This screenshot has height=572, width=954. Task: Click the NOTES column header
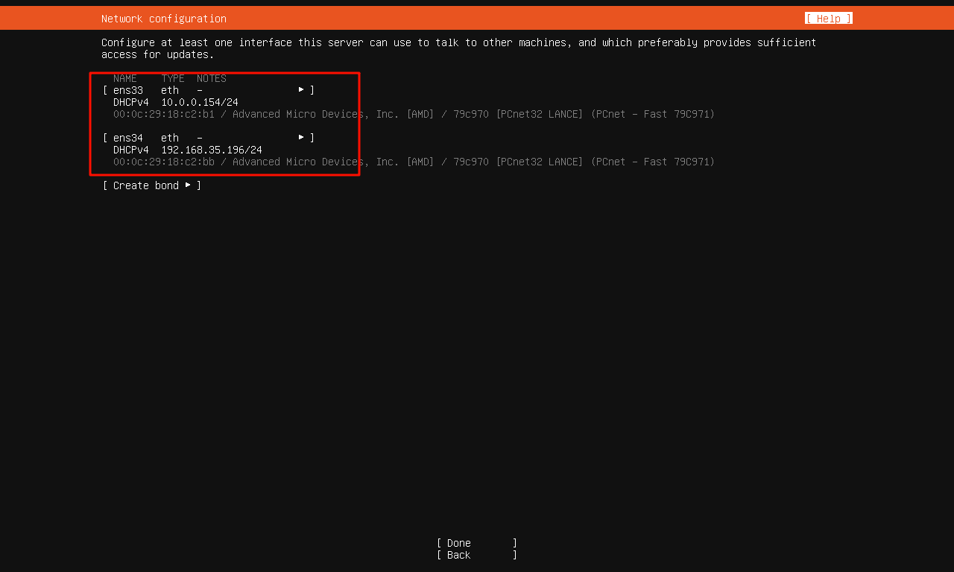pyautogui.click(x=211, y=78)
